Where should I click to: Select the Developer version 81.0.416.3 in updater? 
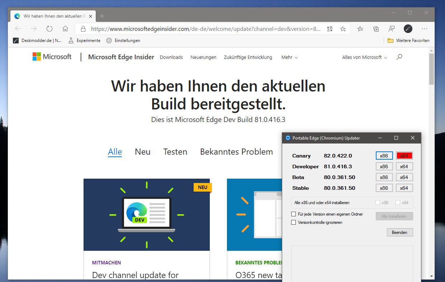(338, 166)
